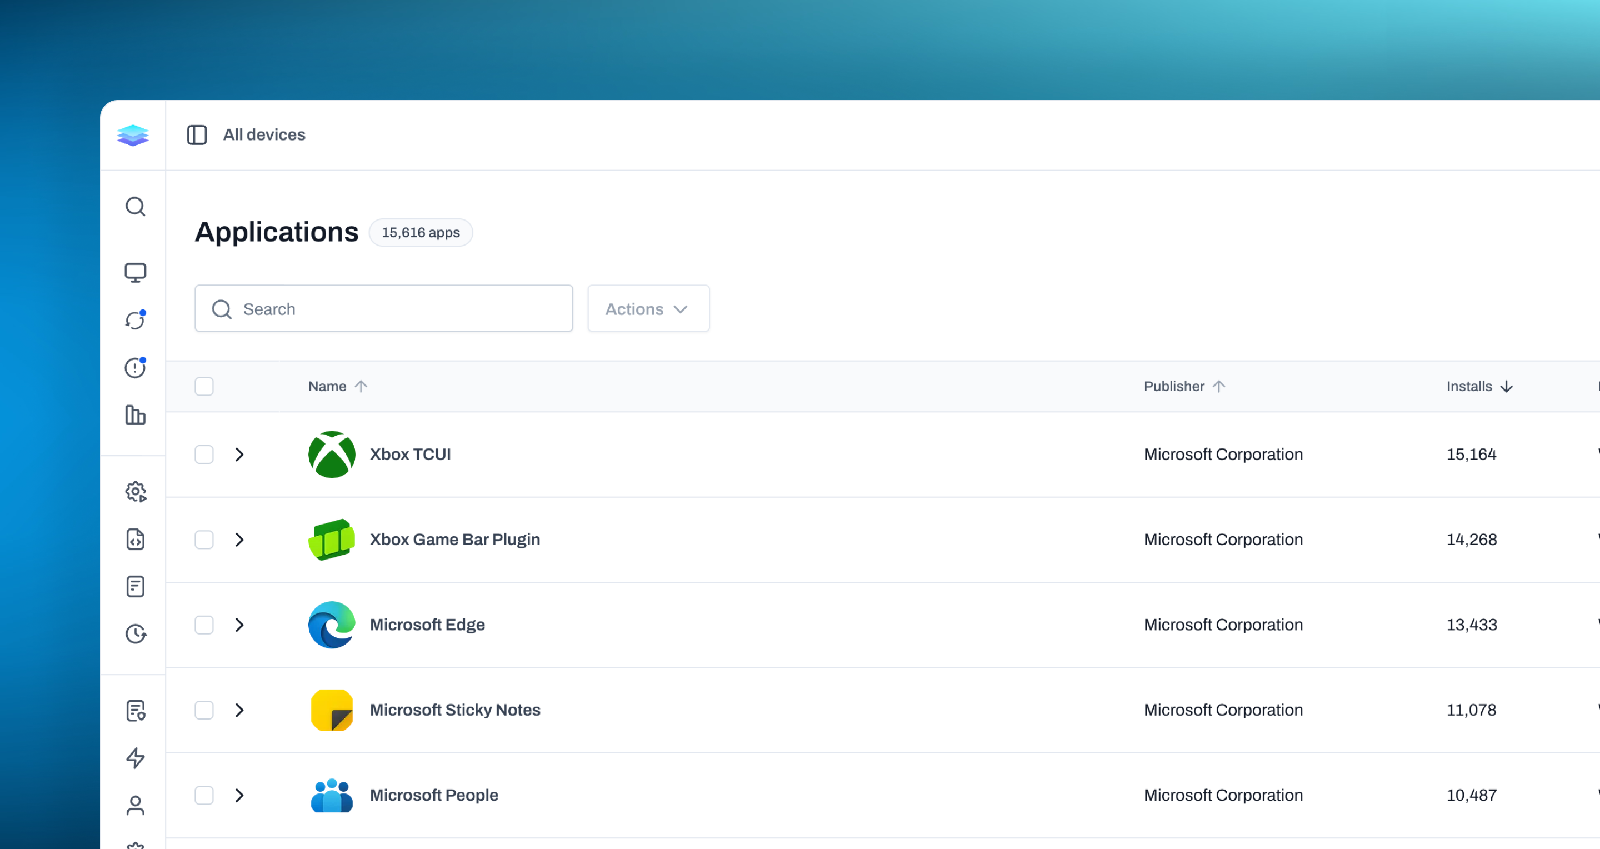
Task: Open the person user icon in sidebar
Action: pos(136,806)
